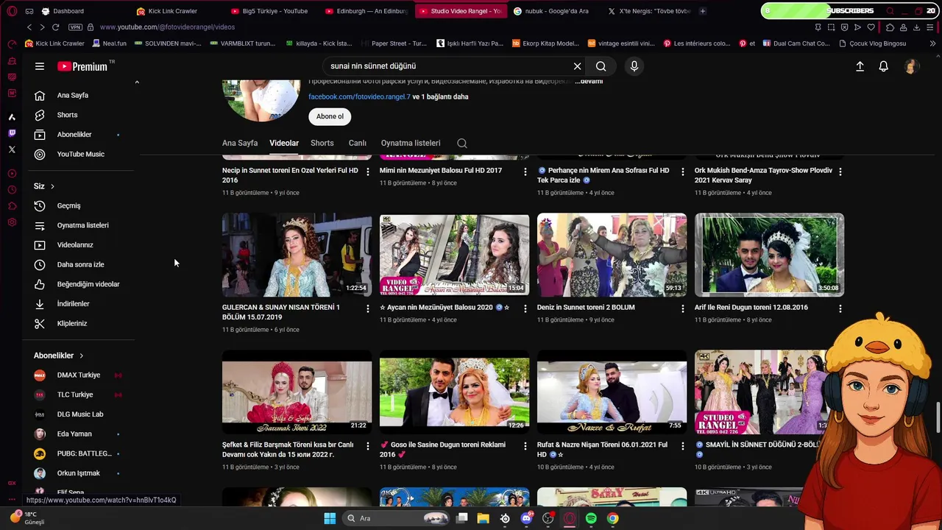Switch to the Shorts channel tab
Viewport: 942px width, 530px height.
(x=322, y=144)
